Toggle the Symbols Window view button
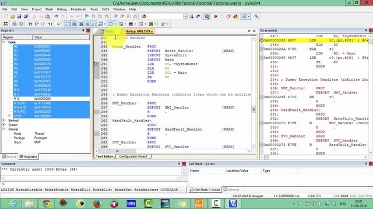The image size is (373, 209). [x=80, y=24]
